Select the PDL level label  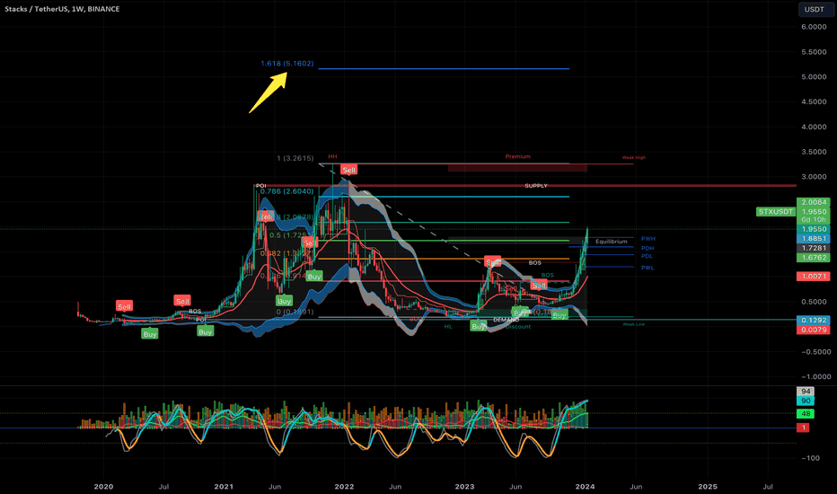pos(647,256)
